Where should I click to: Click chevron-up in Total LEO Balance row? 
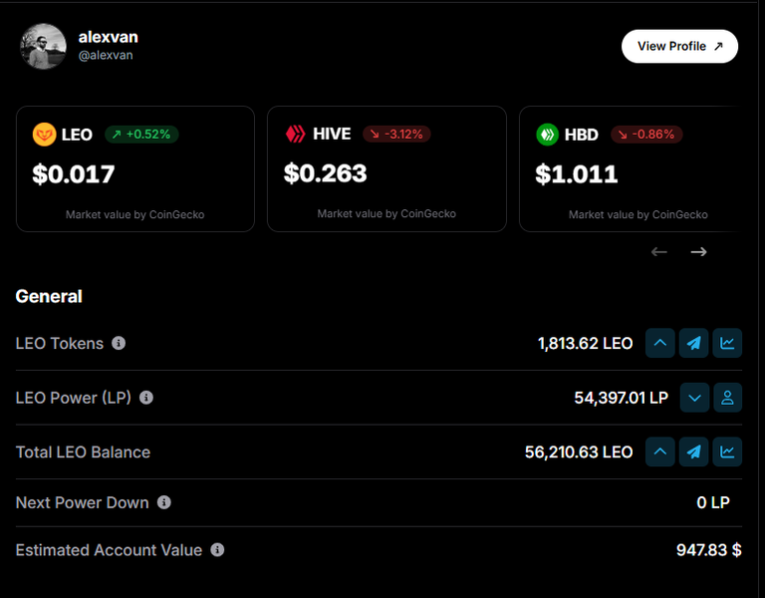tap(660, 451)
